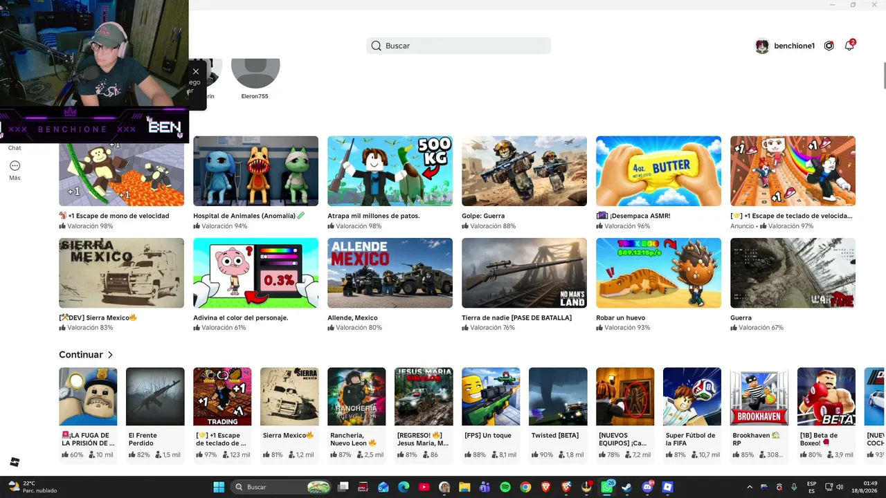Open the Windows Start menu

click(x=219, y=487)
